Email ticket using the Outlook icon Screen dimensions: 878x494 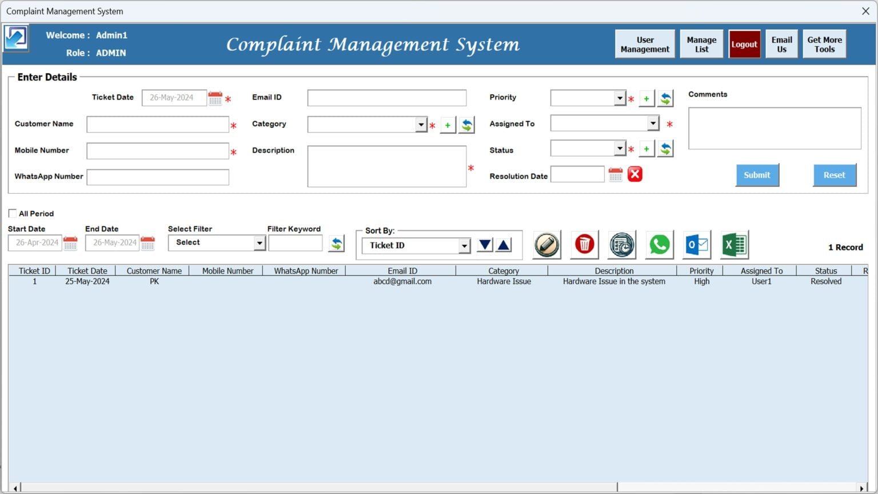click(697, 244)
